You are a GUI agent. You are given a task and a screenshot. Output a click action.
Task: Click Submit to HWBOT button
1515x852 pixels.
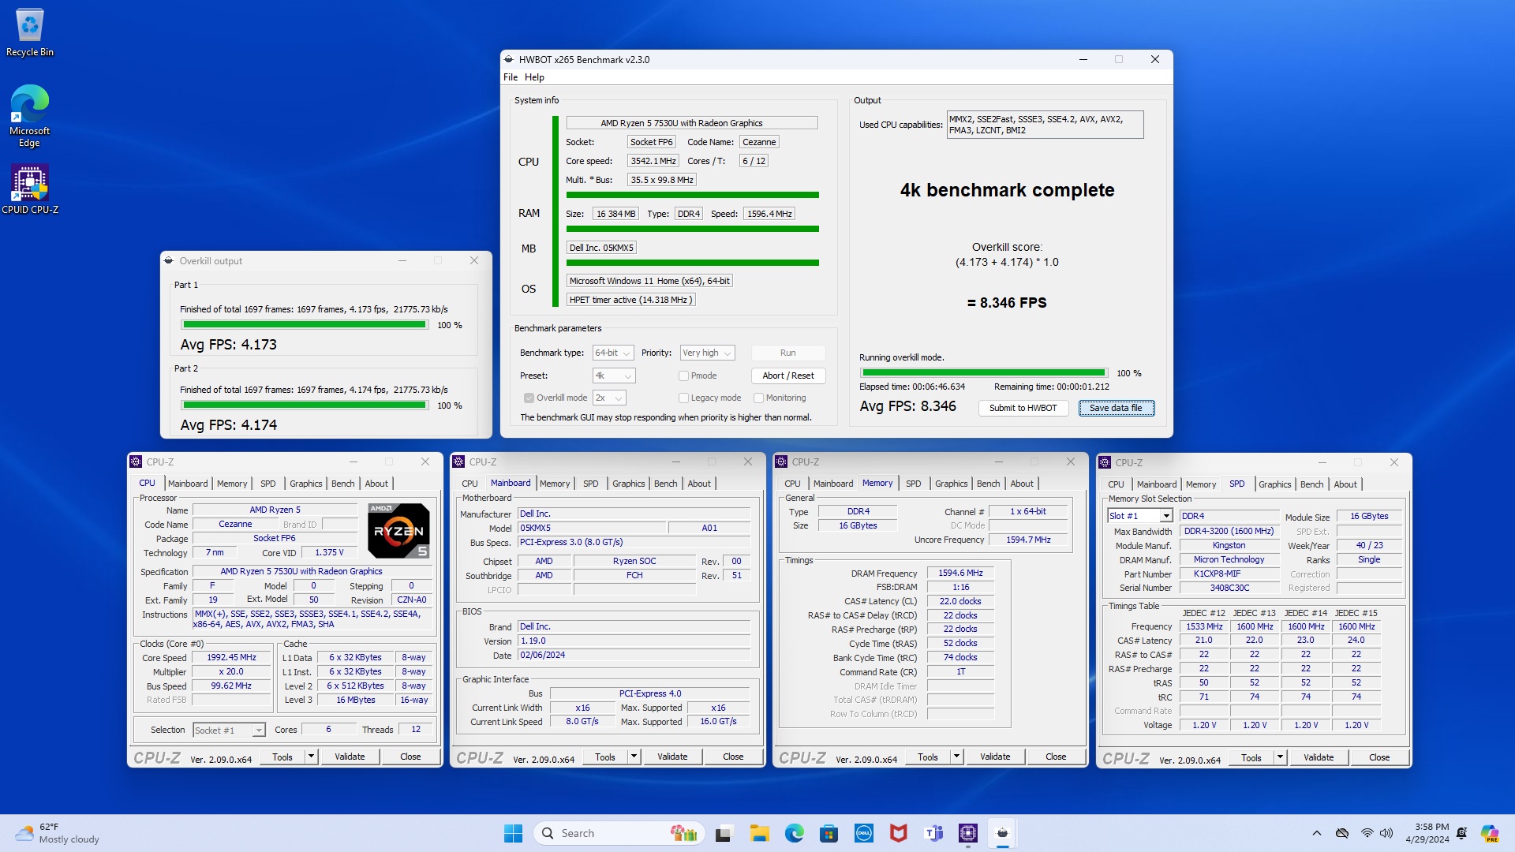(x=1023, y=408)
